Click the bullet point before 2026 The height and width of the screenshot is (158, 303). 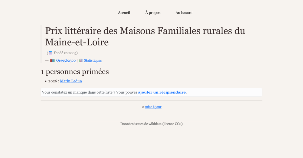46,81
